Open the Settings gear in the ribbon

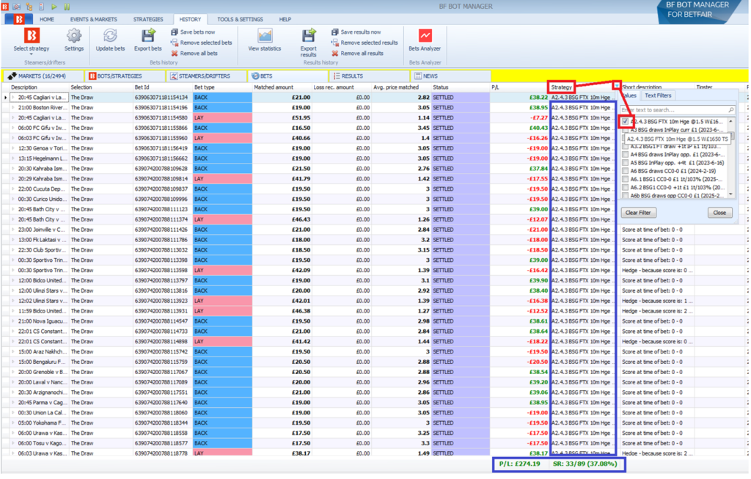[74, 37]
